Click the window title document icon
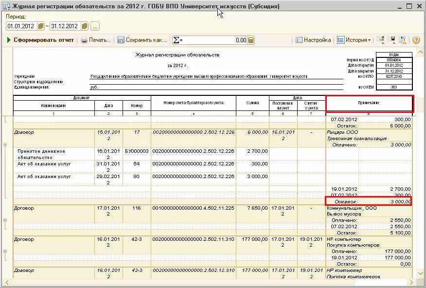 point(6,6)
